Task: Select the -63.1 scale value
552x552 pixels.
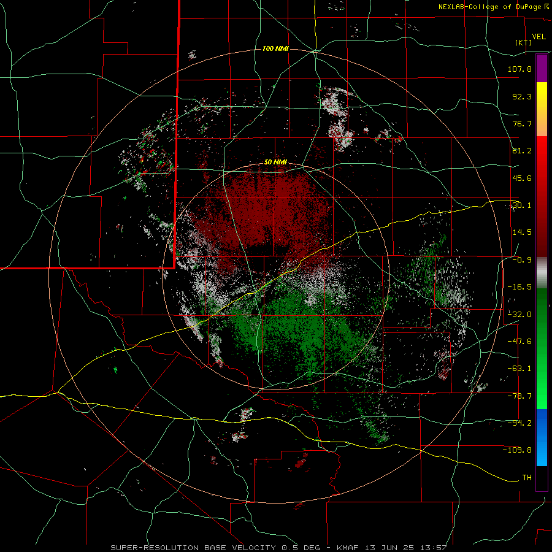Action: 519,369
